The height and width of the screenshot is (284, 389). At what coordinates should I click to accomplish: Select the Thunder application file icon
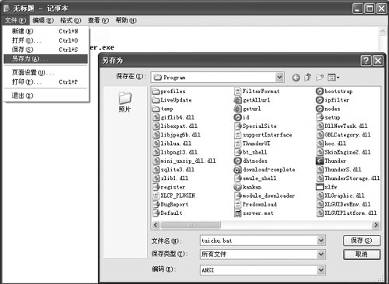click(x=320, y=161)
